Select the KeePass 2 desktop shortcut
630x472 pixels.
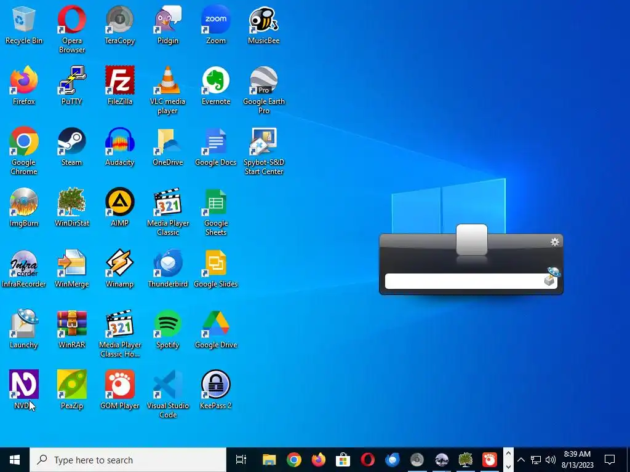coord(216,390)
